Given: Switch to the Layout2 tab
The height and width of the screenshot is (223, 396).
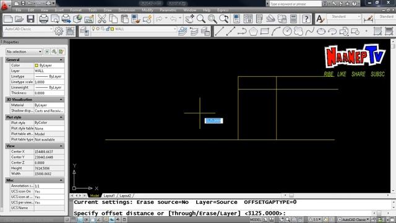Looking at the screenshot, I should pyautogui.click(x=125, y=196).
